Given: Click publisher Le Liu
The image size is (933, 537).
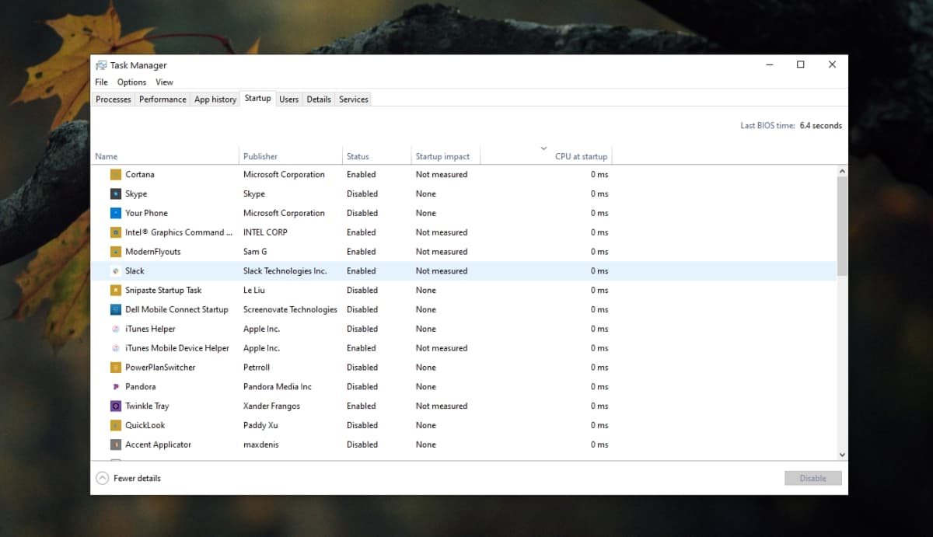Looking at the screenshot, I should [x=254, y=291].
